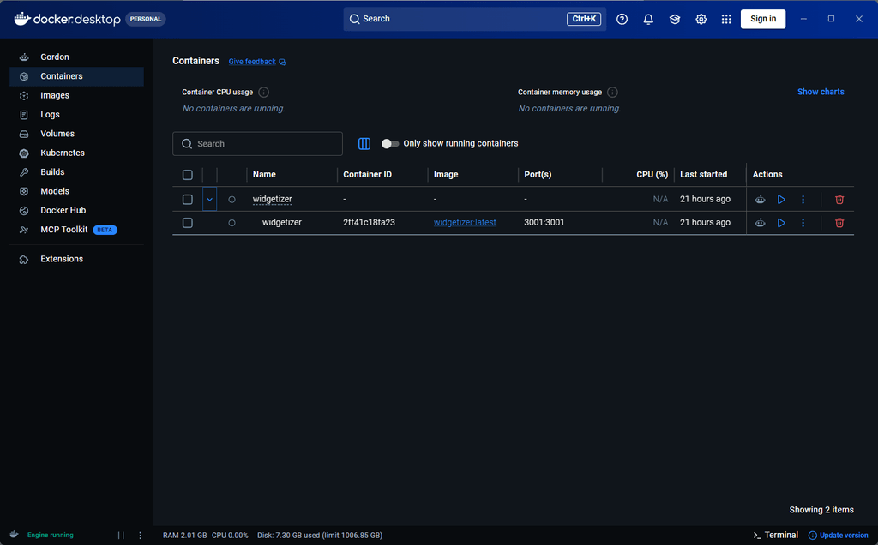Click status circle of widgetizer:latest container
This screenshot has height=545, width=878.
pos(232,223)
